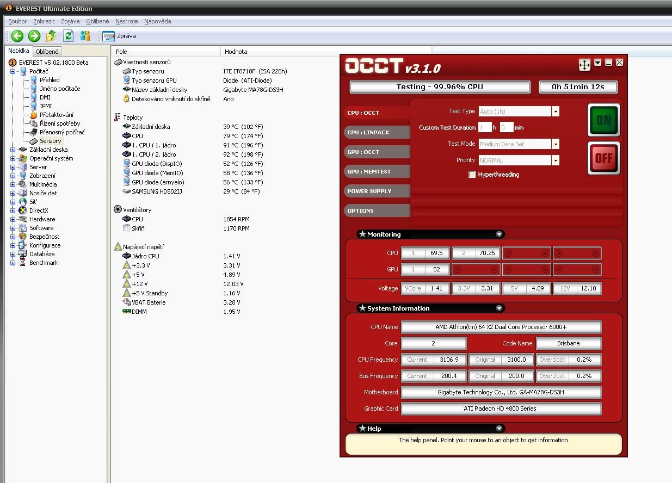Viewport: 672px width, 483px height.
Task: Open the Oblíbené menu in menu bar
Action: tap(97, 21)
